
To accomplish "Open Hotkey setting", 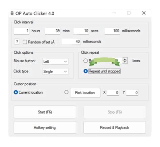I will (45, 127).
